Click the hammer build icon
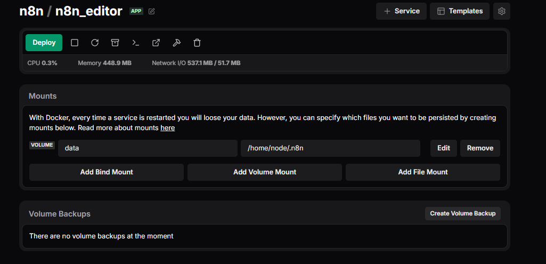 click(x=176, y=43)
